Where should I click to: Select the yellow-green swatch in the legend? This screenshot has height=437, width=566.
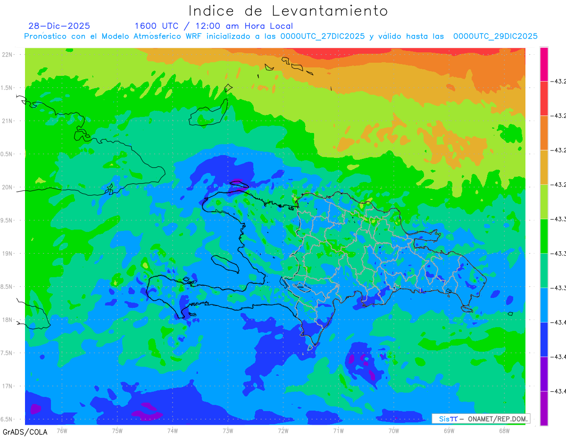point(544,202)
